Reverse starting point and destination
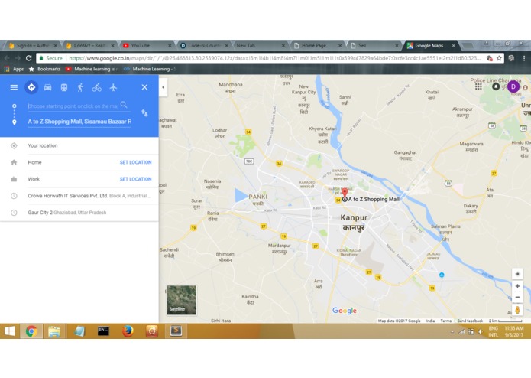Screen dimensions: 531x378 pos(144,113)
